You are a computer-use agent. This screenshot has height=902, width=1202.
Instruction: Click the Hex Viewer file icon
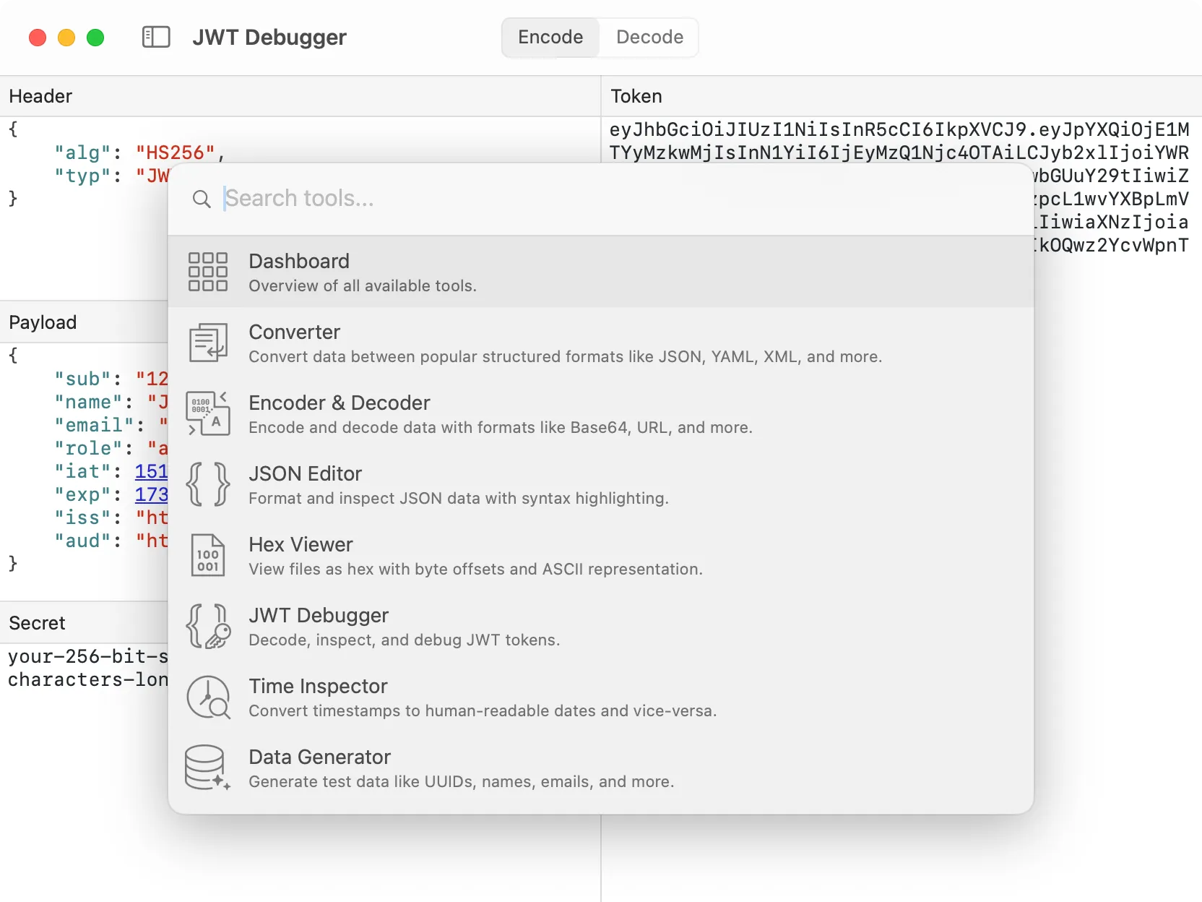click(x=207, y=555)
